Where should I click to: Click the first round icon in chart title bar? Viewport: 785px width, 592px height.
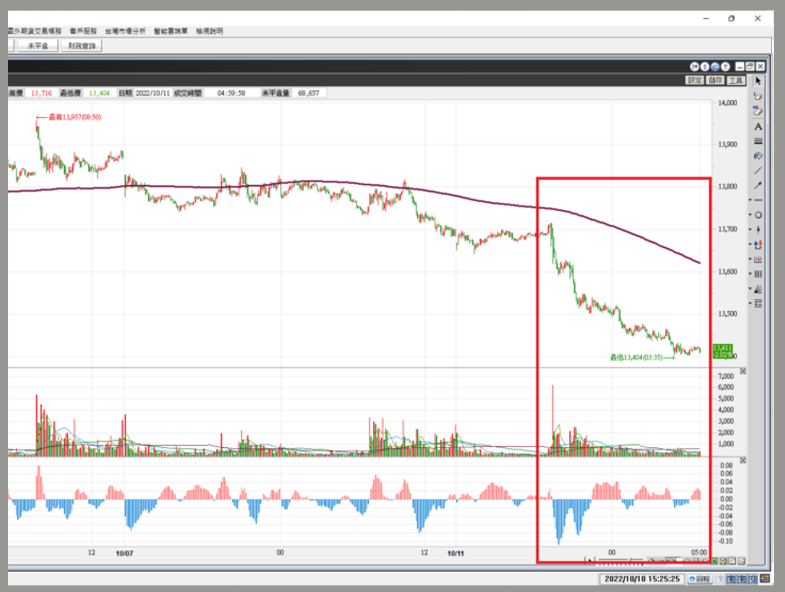(x=694, y=67)
